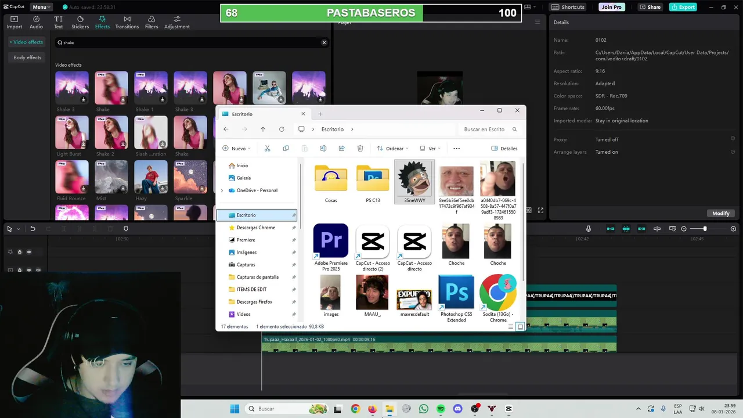This screenshot has height=418, width=743.
Task: Open CapCut Menu dropdown
Action: 41,7
